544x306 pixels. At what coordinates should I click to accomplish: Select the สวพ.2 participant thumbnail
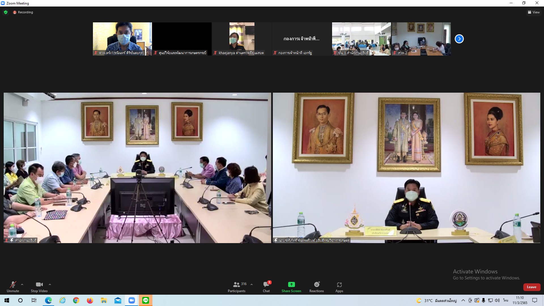coord(421,39)
